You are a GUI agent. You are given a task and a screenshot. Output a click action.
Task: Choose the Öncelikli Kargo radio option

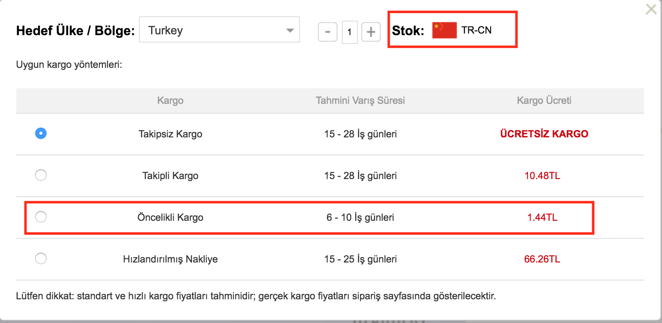(x=41, y=217)
